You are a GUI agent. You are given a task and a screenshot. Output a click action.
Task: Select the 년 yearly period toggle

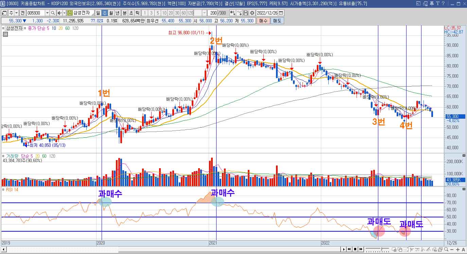118,13
